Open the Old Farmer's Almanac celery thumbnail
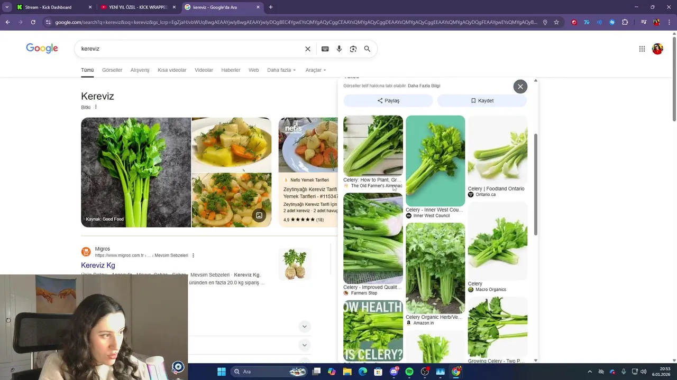 pos(373,145)
